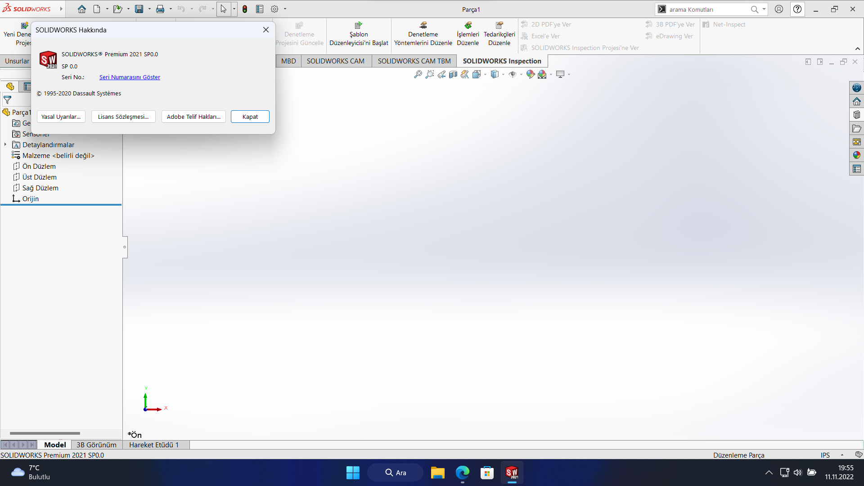
Task: Open the Display Style dropdown arrow
Action: 503,75
